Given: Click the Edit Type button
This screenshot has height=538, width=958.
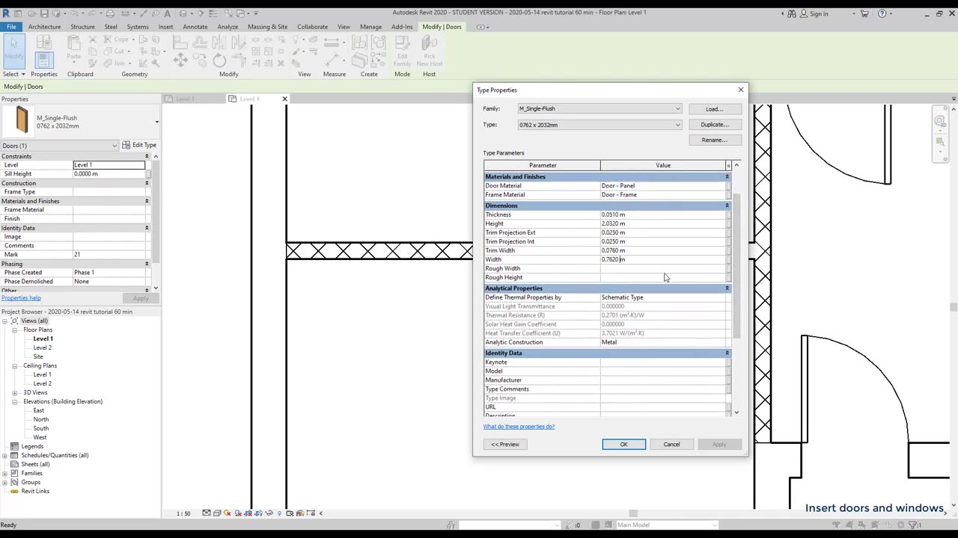Looking at the screenshot, I should point(139,145).
